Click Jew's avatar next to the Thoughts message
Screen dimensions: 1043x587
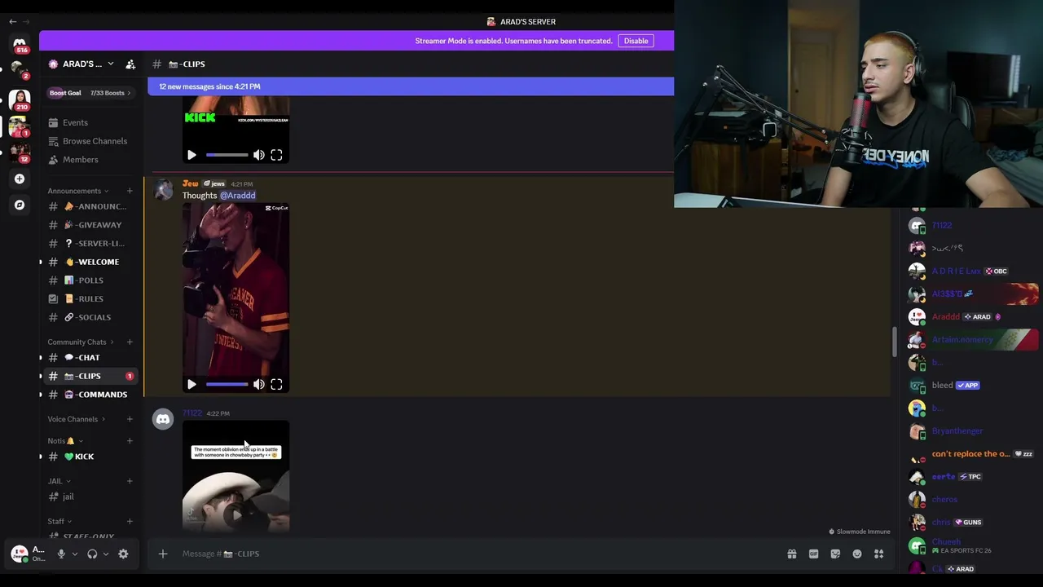coord(163,190)
